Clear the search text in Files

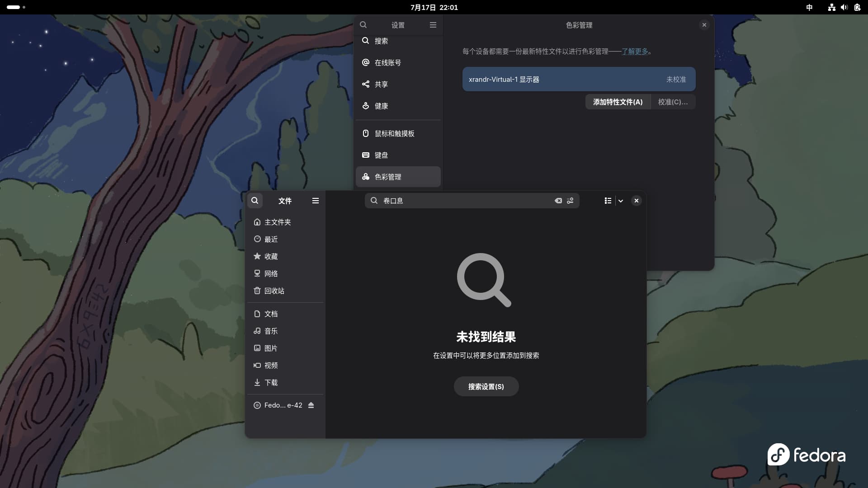click(x=558, y=201)
